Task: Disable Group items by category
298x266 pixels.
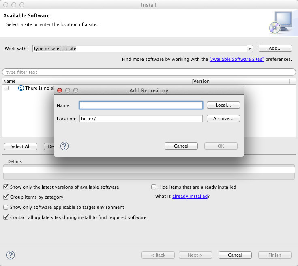Action: [x=6, y=197]
